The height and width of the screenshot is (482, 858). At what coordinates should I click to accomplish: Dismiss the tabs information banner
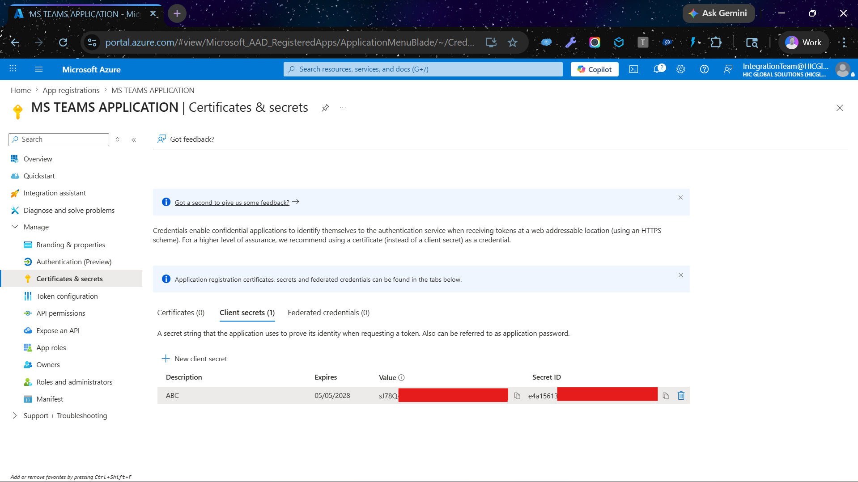pos(680,275)
